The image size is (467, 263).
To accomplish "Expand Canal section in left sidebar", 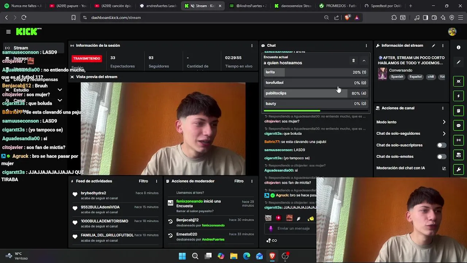I will (60, 100).
